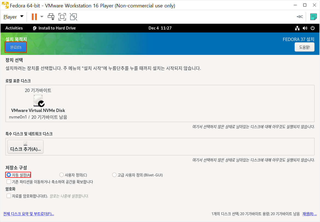This screenshot has width=320, height=222.
Task: Enable 자료를 암호화합니다(E) encryption checkbox
Action: pyautogui.click(x=9, y=196)
